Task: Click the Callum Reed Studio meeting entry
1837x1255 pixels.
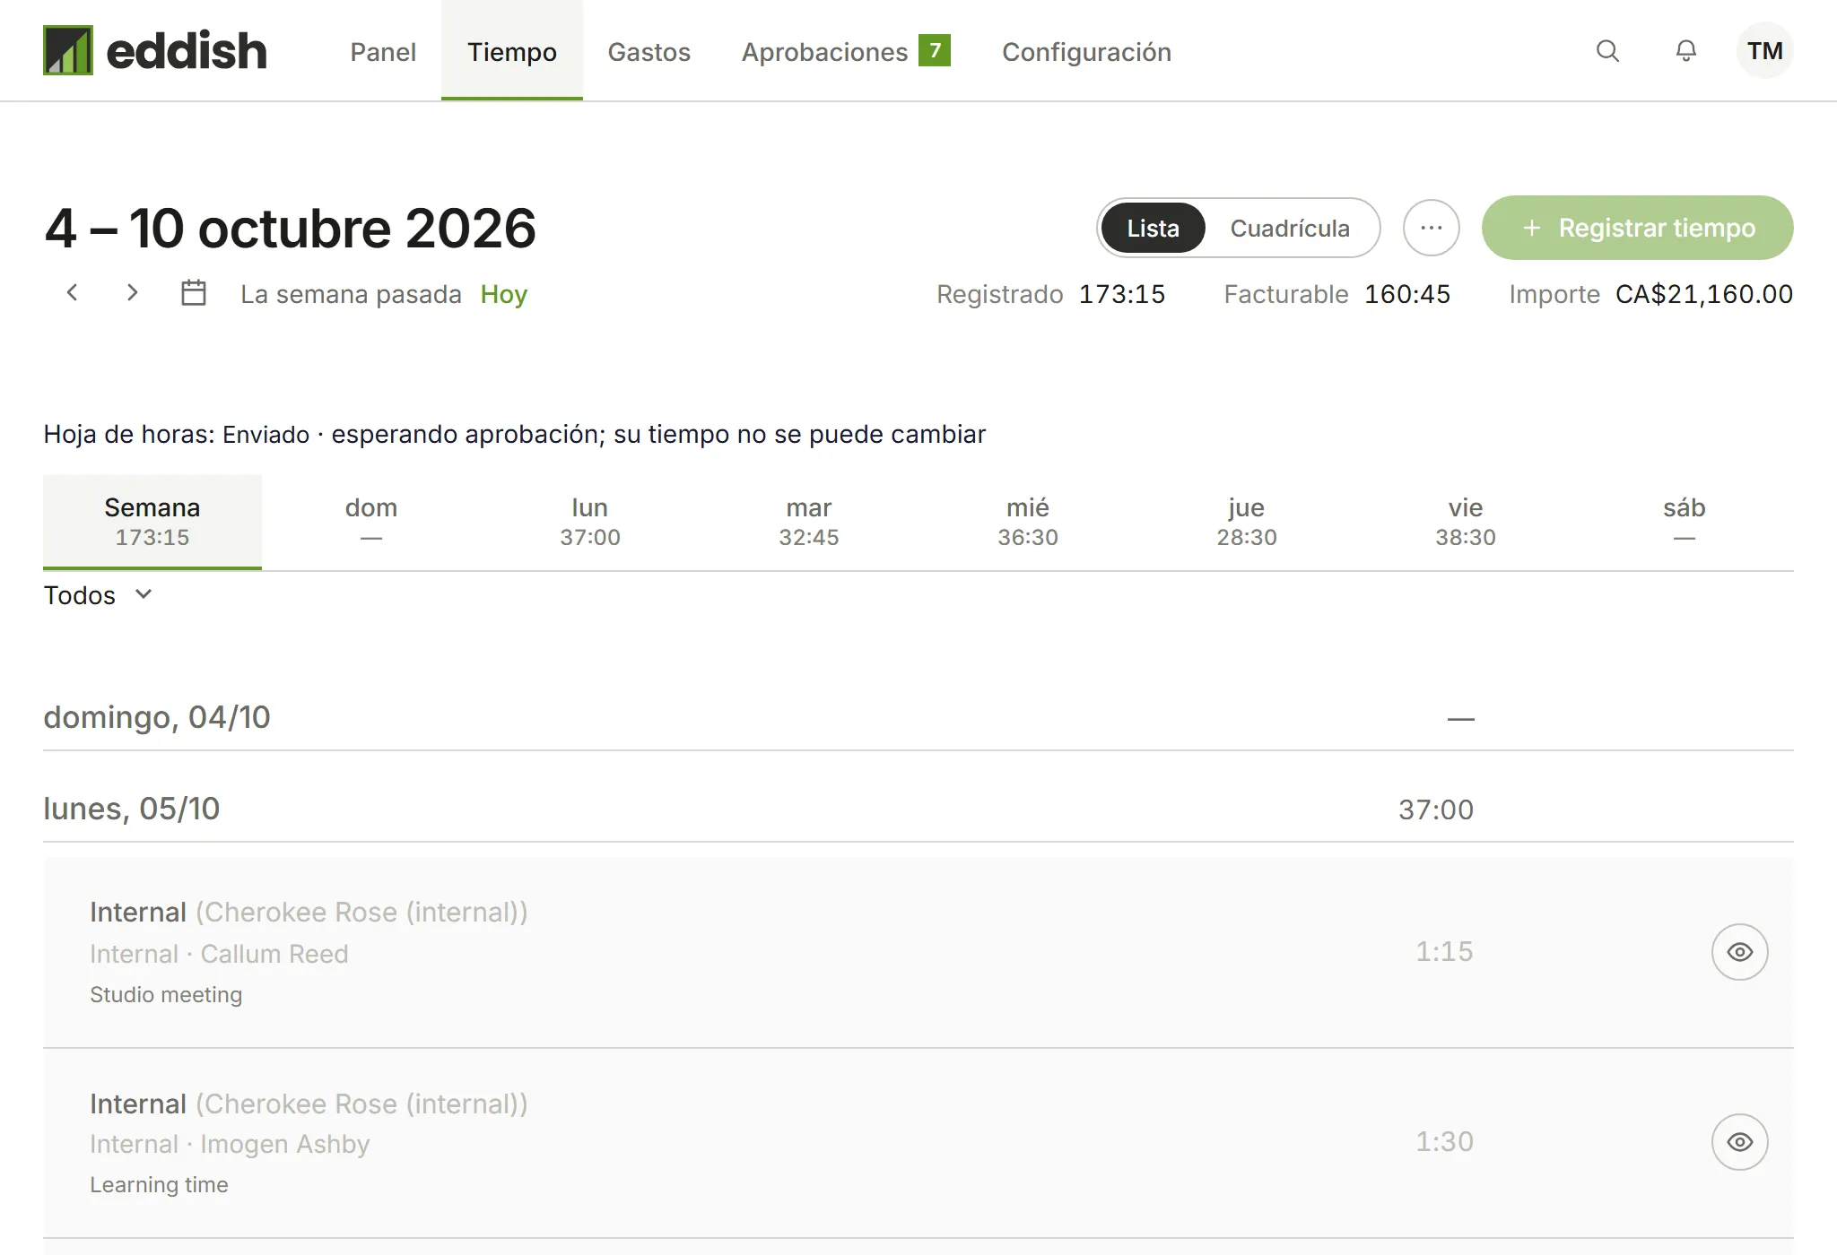Action: coord(918,952)
